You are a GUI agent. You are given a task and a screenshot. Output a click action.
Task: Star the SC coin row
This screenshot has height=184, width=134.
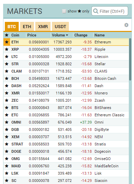tap(7, 181)
